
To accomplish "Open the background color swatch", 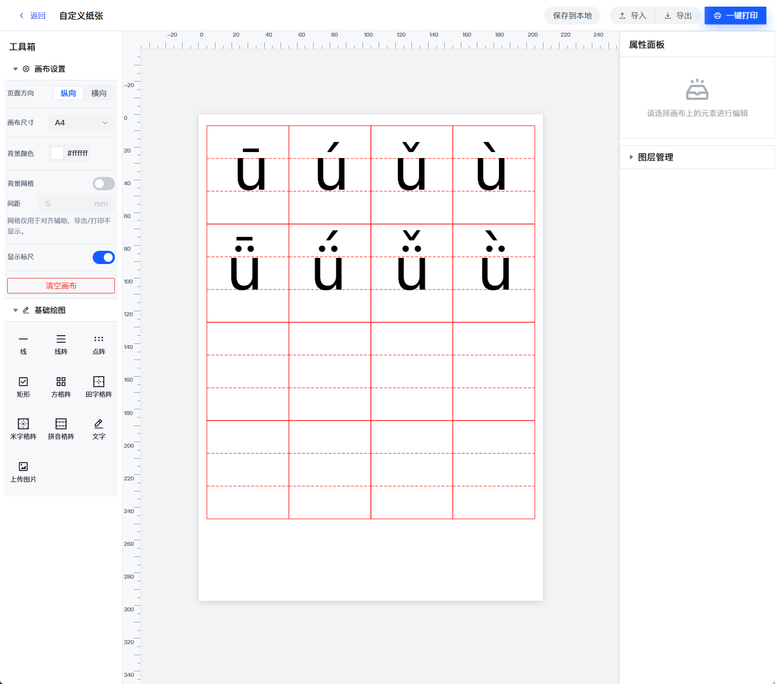I will (x=57, y=153).
